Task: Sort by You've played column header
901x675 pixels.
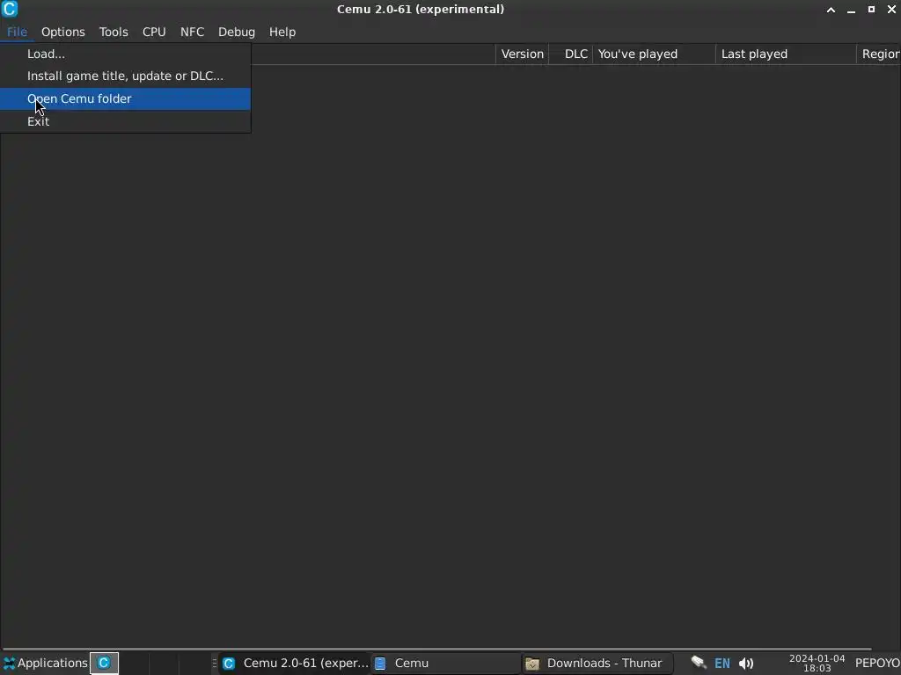Action: pyautogui.click(x=654, y=54)
